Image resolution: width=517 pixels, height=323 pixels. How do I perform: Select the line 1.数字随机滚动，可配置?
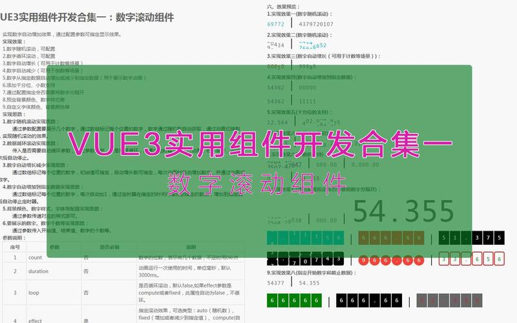pos(29,49)
